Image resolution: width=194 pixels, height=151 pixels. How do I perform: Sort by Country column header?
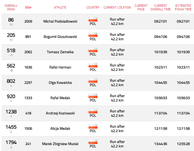[x=93, y=8]
